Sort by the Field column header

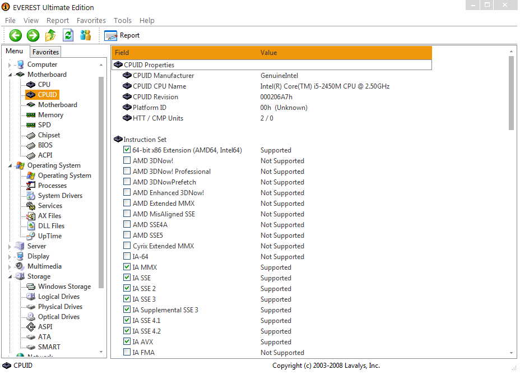pyautogui.click(x=184, y=53)
